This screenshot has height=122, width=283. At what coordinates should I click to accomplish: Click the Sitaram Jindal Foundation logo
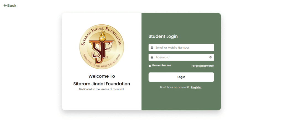point(102,47)
